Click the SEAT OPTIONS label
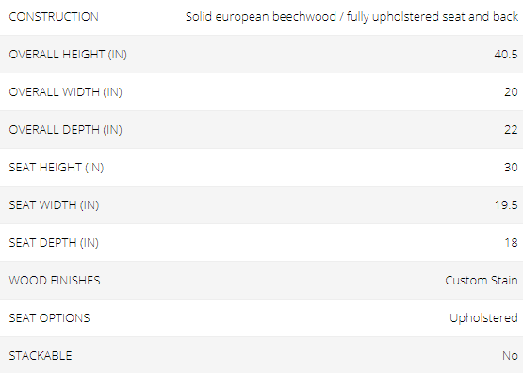Screen dimensions: 523x373 click(x=49, y=318)
